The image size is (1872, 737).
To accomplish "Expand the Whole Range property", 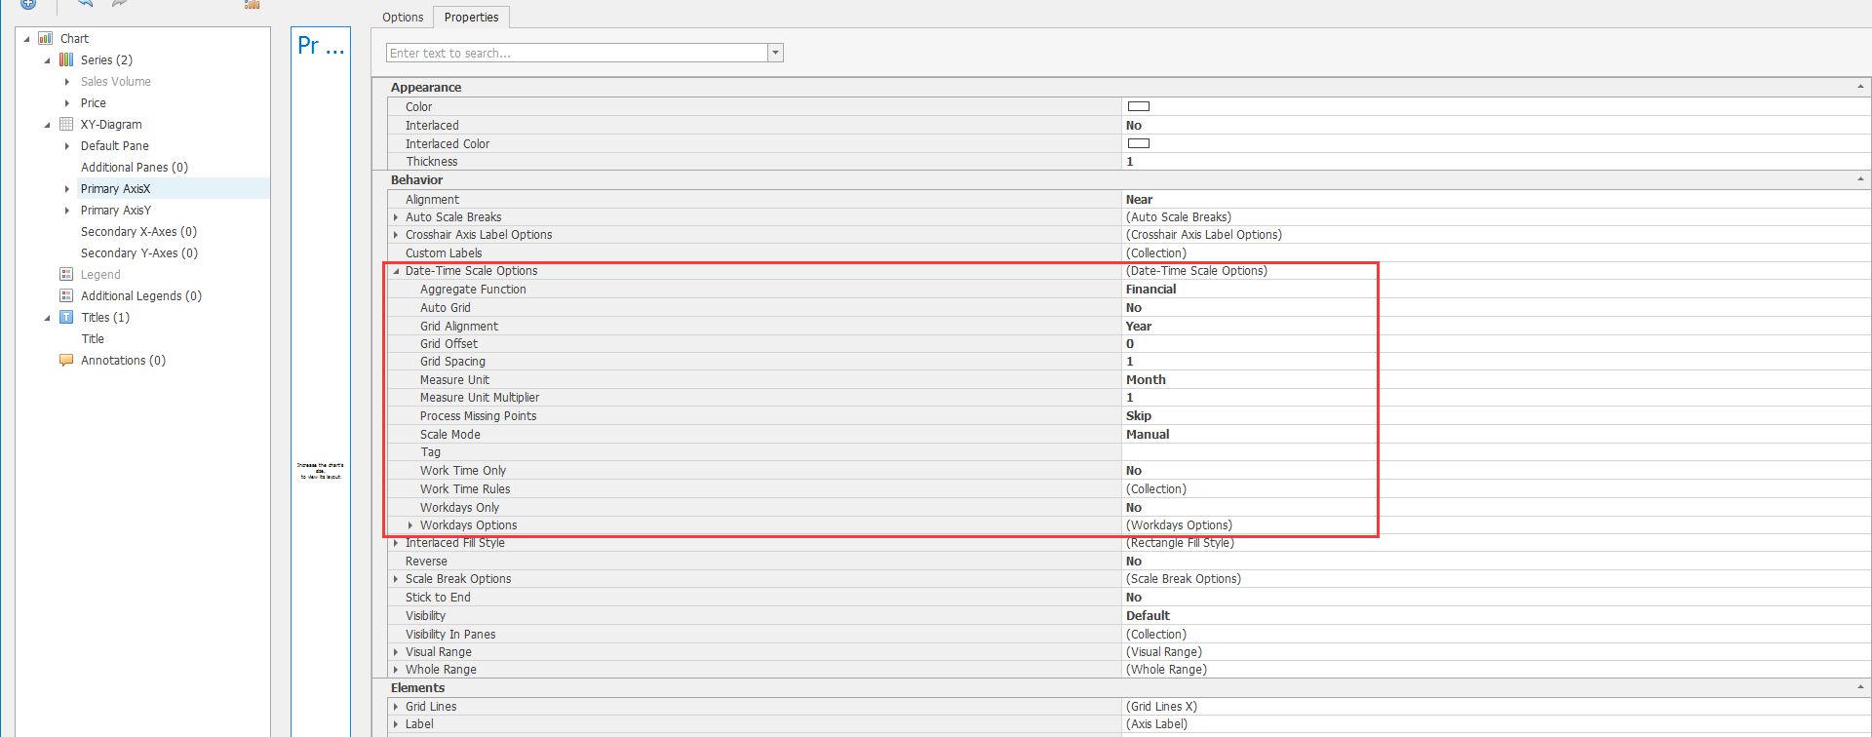I will [396, 670].
